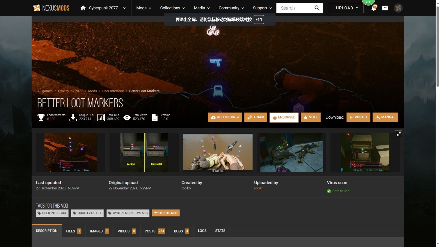Open uploader rodikh's profile link
Screen dimensions: 440x247
259,188
